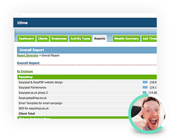The width and height of the screenshot is (170, 140).
Task: Click the blue bar for Easyipod Maintenance
Action: [x=145, y=87]
